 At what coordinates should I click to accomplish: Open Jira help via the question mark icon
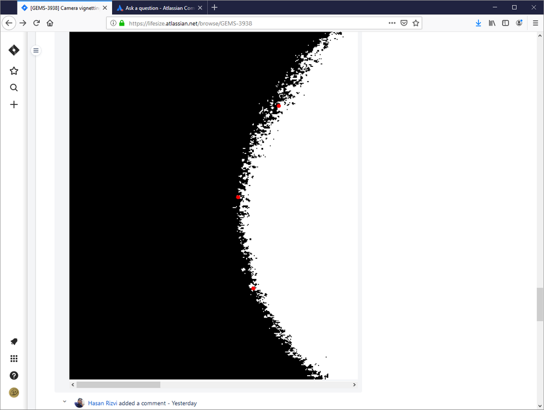pos(14,375)
